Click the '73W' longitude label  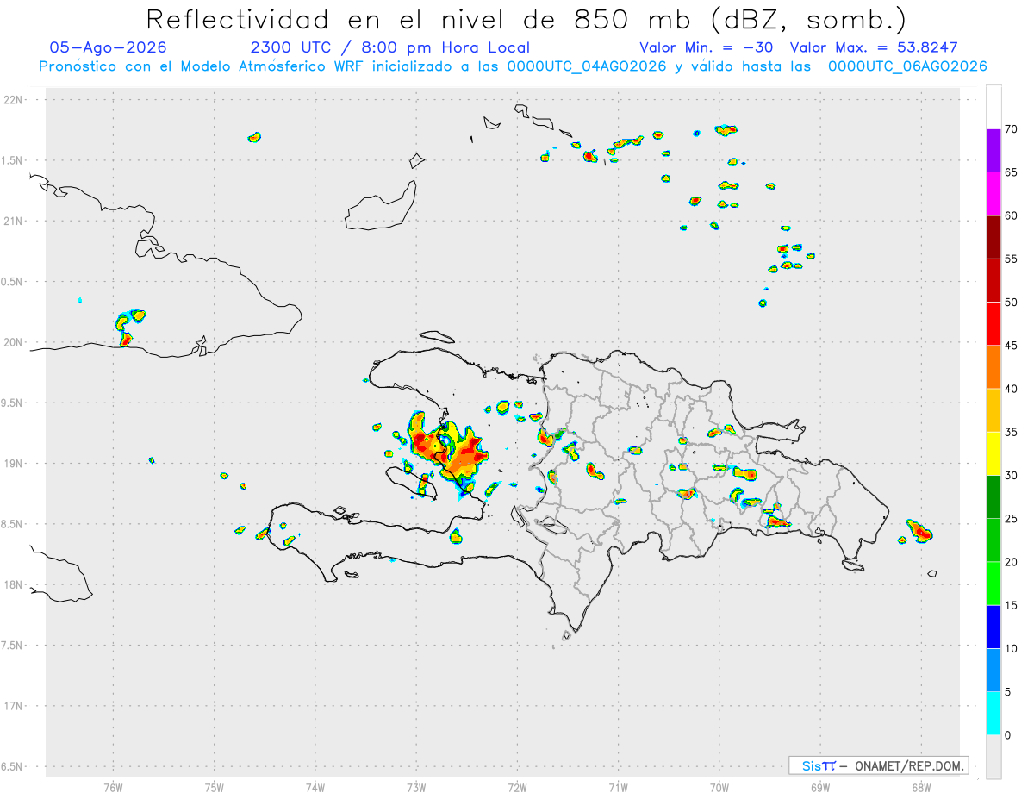coord(416,788)
